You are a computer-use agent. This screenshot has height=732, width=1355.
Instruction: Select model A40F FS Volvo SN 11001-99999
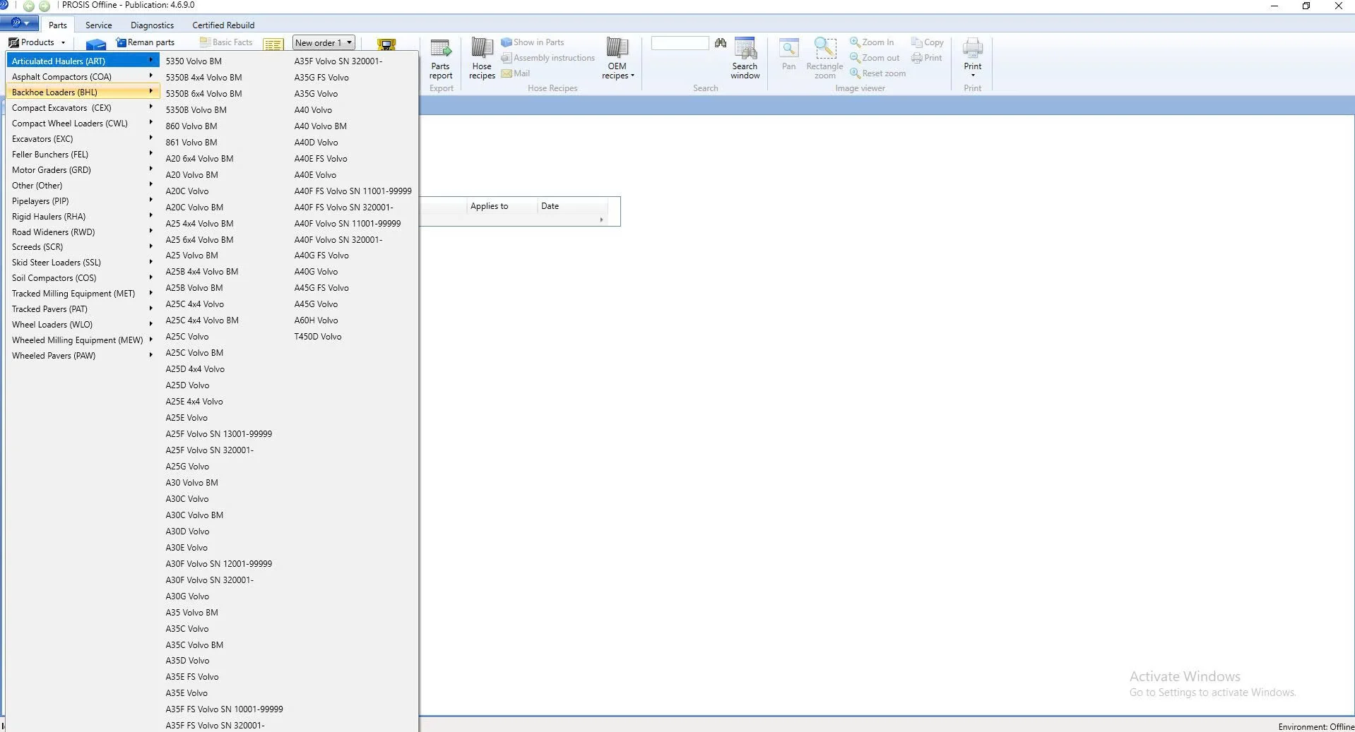click(x=353, y=191)
